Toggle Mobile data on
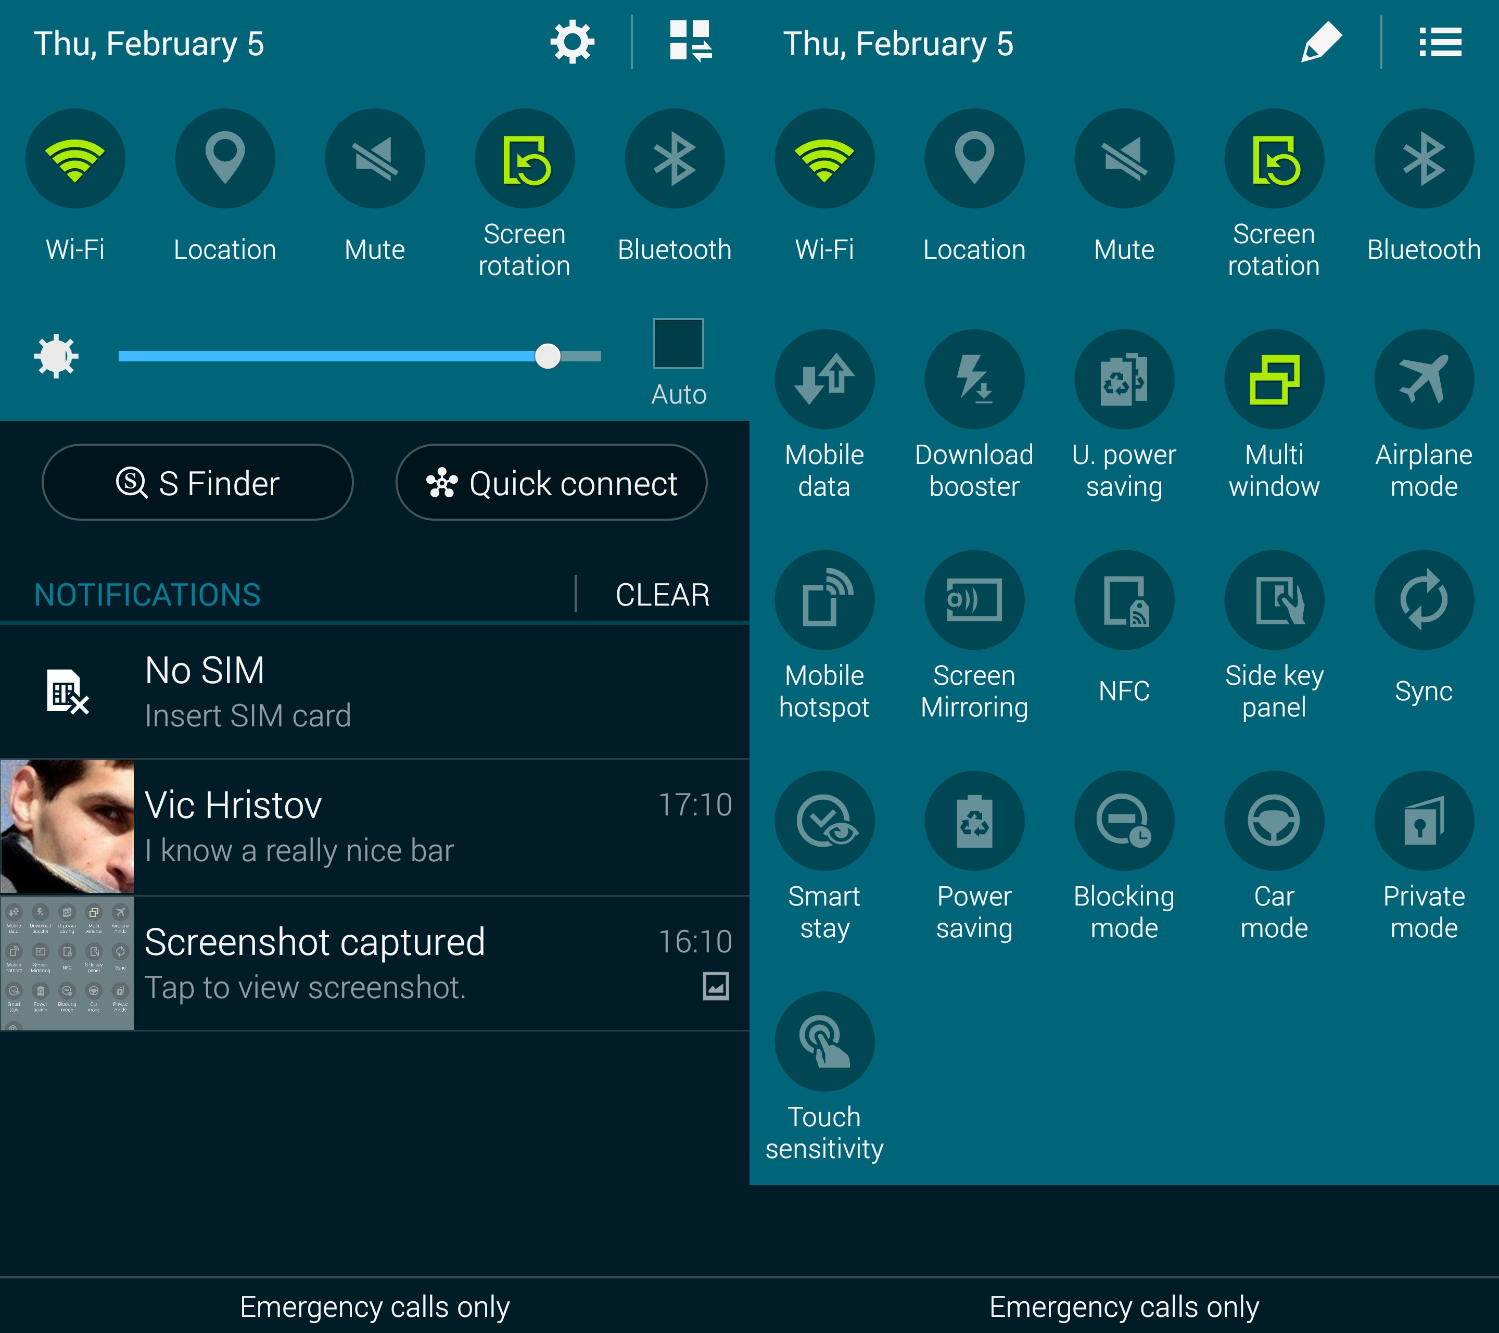Image resolution: width=1499 pixels, height=1333 pixels. point(824,379)
